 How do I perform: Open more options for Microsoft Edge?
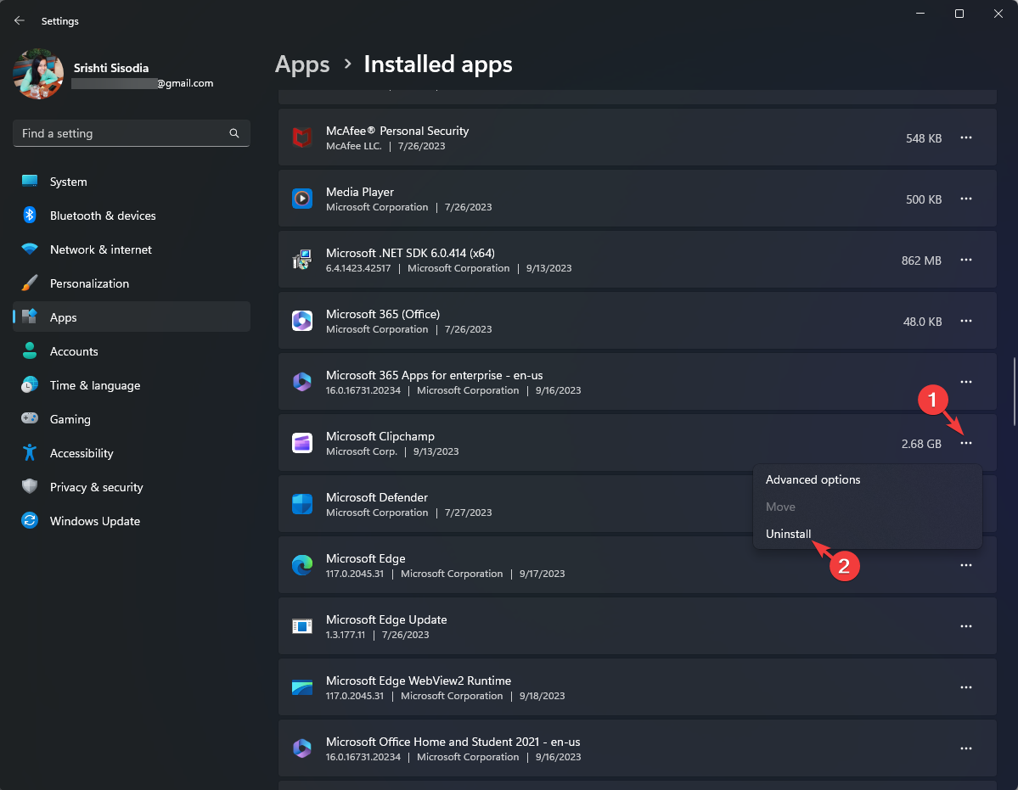[x=966, y=566]
